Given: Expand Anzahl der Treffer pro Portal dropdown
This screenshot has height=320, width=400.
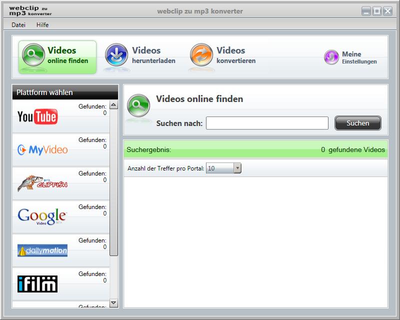Looking at the screenshot, I should coord(237,168).
